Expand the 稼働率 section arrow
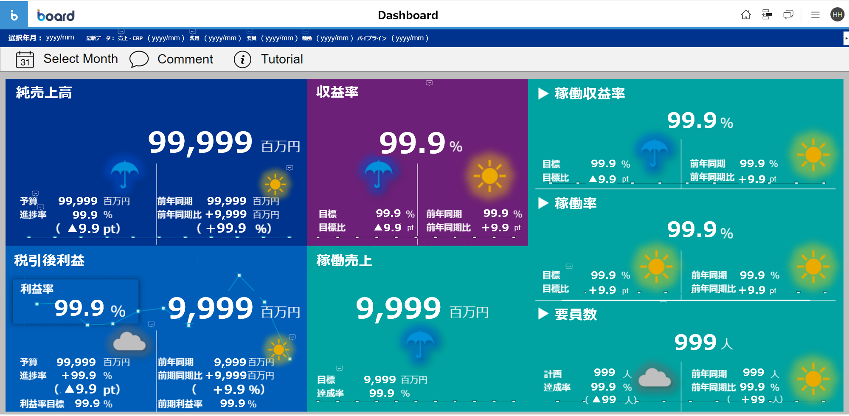The height and width of the screenshot is (416, 849). (543, 203)
